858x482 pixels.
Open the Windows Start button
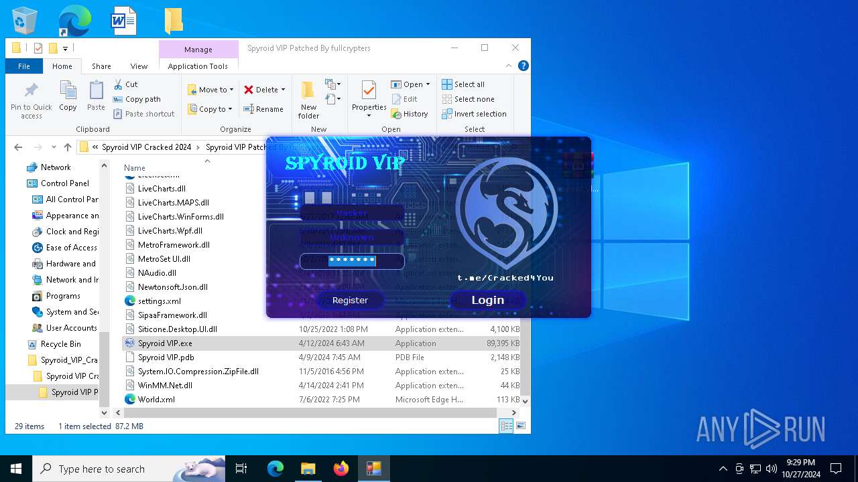(16, 469)
